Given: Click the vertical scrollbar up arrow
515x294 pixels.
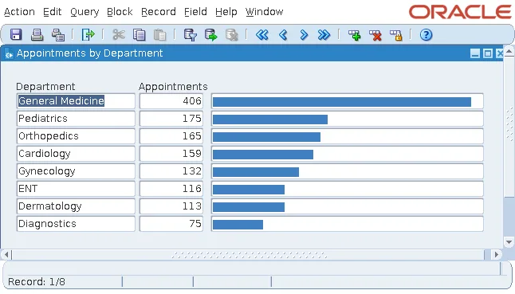Looking at the screenshot, I should point(509,51).
